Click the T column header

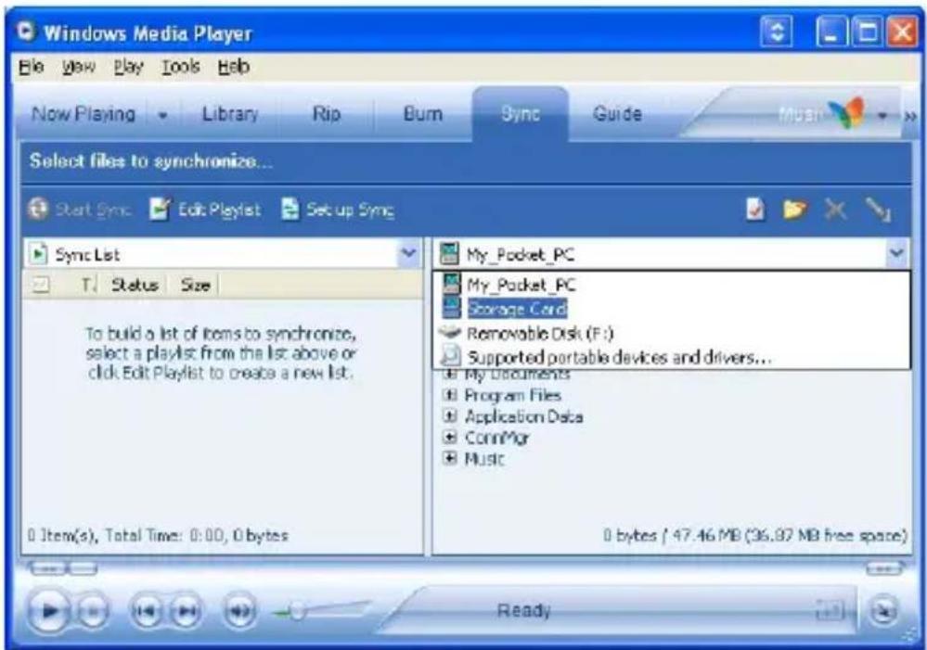click(87, 285)
